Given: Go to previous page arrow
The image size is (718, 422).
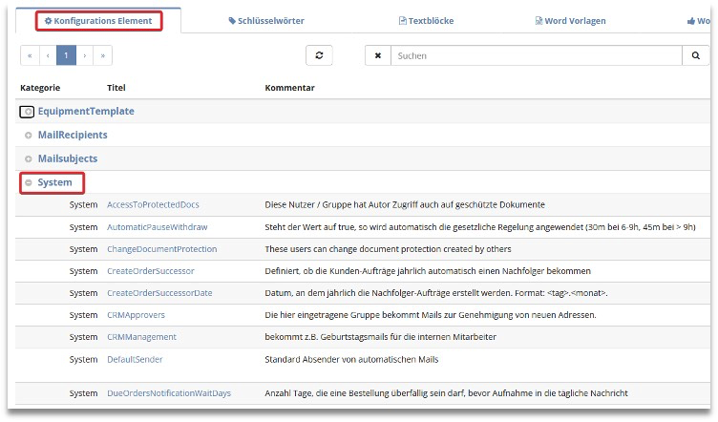Looking at the screenshot, I should pyautogui.click(x=48, y=56).
